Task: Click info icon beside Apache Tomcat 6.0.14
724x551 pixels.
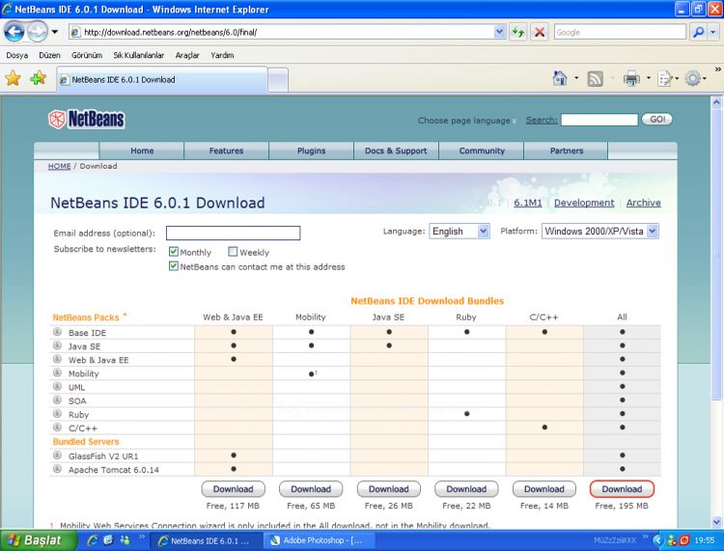Action: [x=57, y=469]
